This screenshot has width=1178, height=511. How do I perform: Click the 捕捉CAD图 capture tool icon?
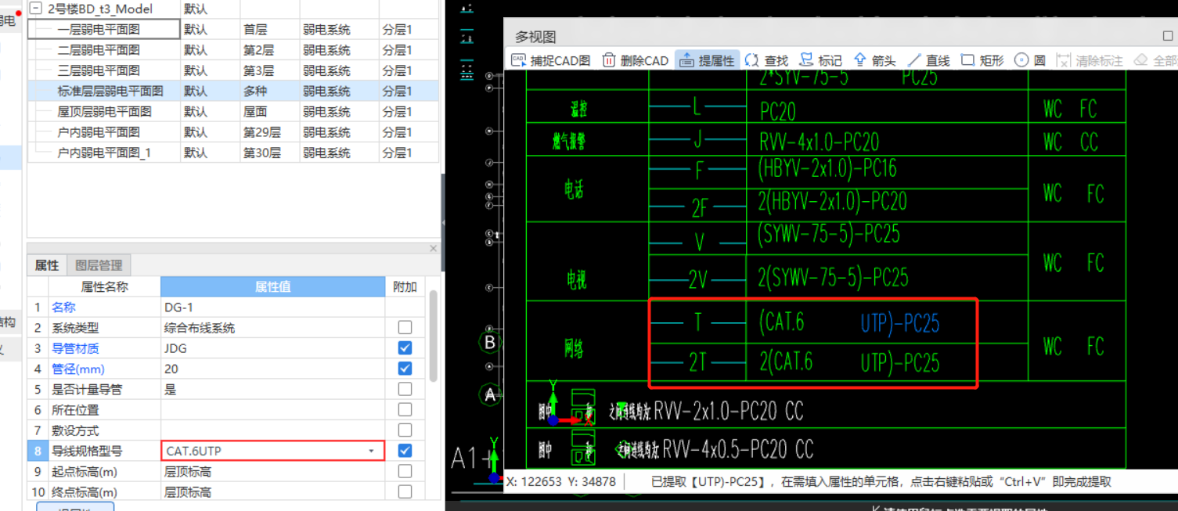tap(518, 60)
